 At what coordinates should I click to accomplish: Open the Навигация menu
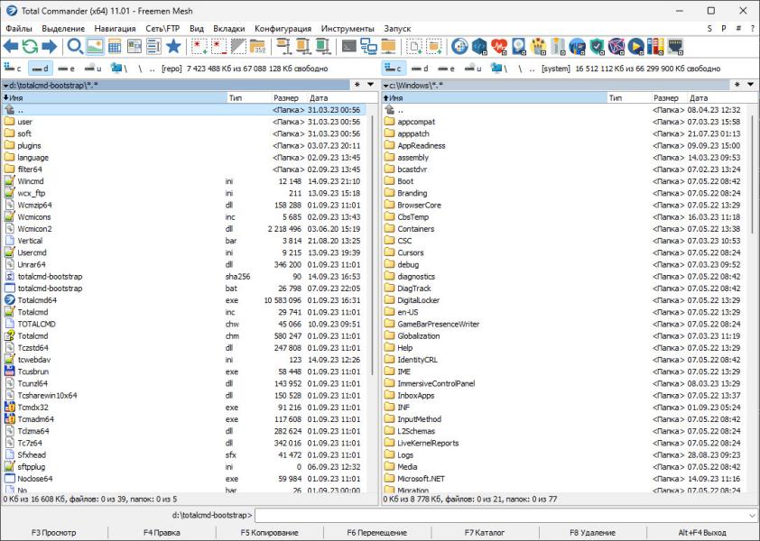[x=116, y=29]
